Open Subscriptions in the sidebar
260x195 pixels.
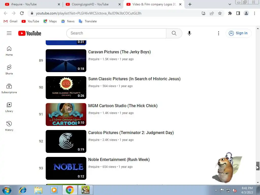coord(9,89)
